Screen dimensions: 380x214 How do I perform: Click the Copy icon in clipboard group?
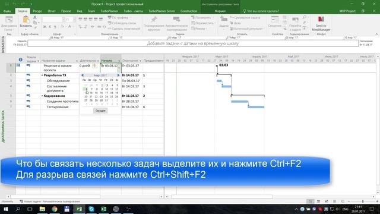(x=35, y=23)
